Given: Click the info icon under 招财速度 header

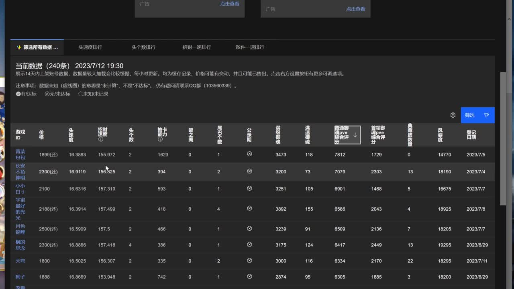Looking at the screenshot, I should (x=100, y=140).
